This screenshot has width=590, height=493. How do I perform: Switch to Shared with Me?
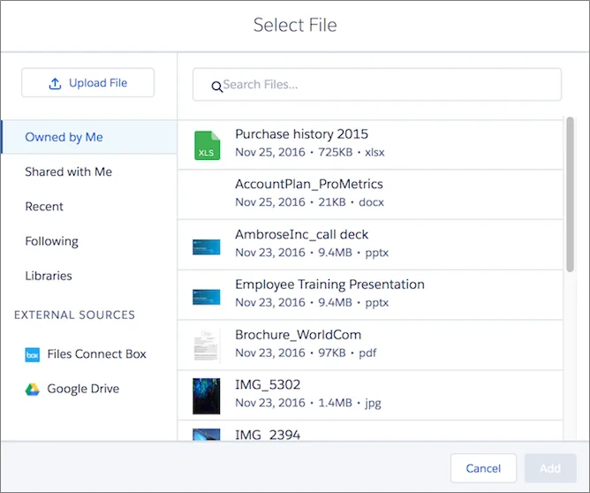coord(69,172)
